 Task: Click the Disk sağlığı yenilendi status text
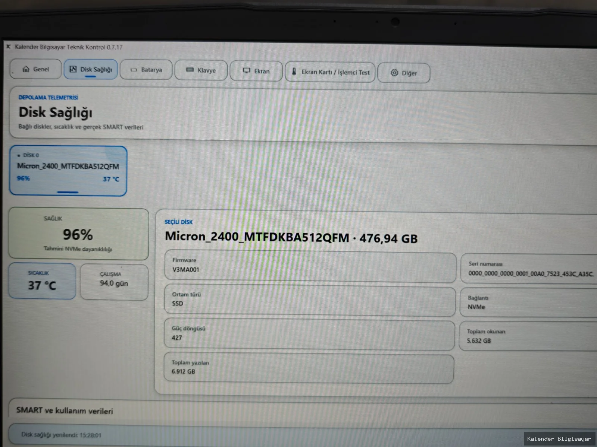point(61,435)
